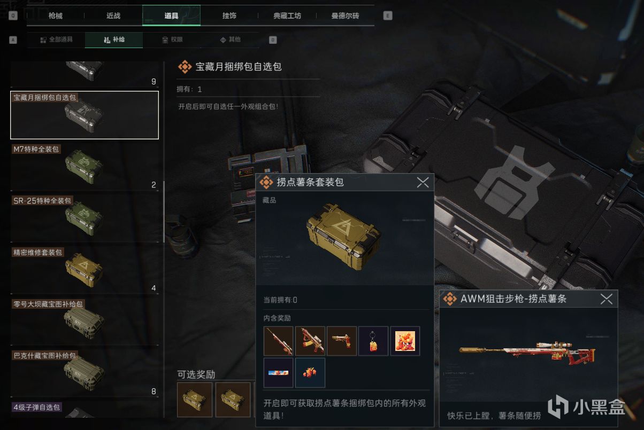This screenshot has width=644, height=430.
Task: Select the fries character avatar reward icon
Action: 405,341
